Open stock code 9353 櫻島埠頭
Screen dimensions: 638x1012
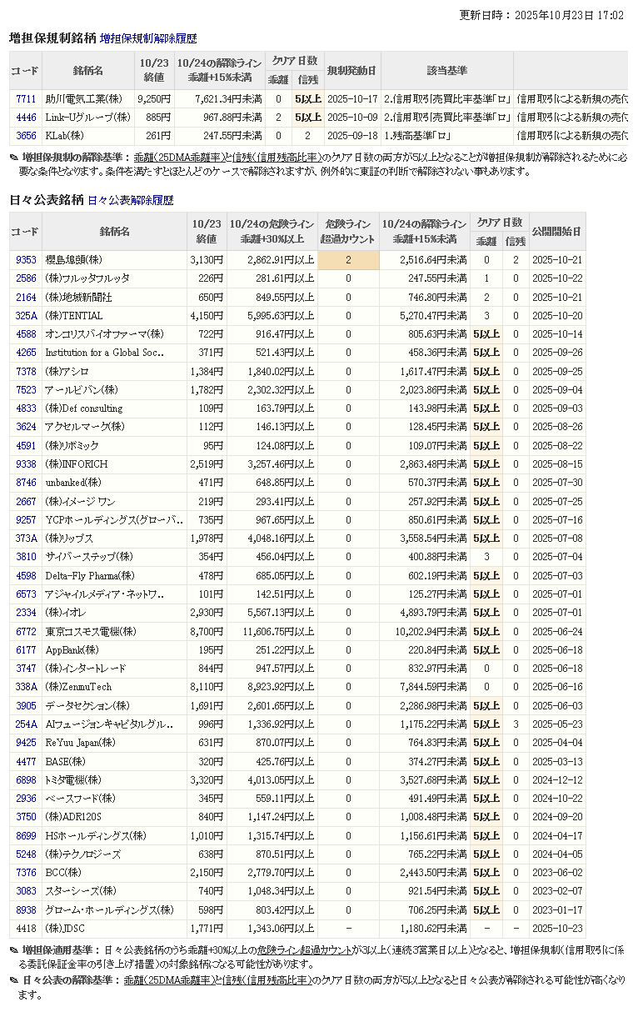coord(26,260)
